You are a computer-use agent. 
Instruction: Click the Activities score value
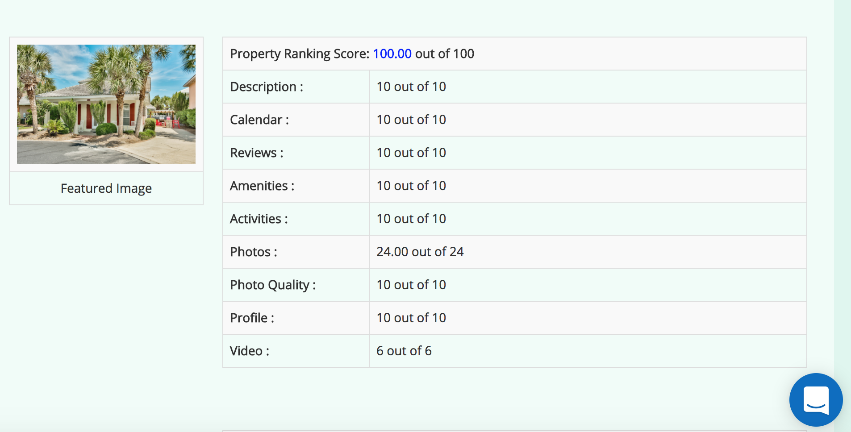410,219
